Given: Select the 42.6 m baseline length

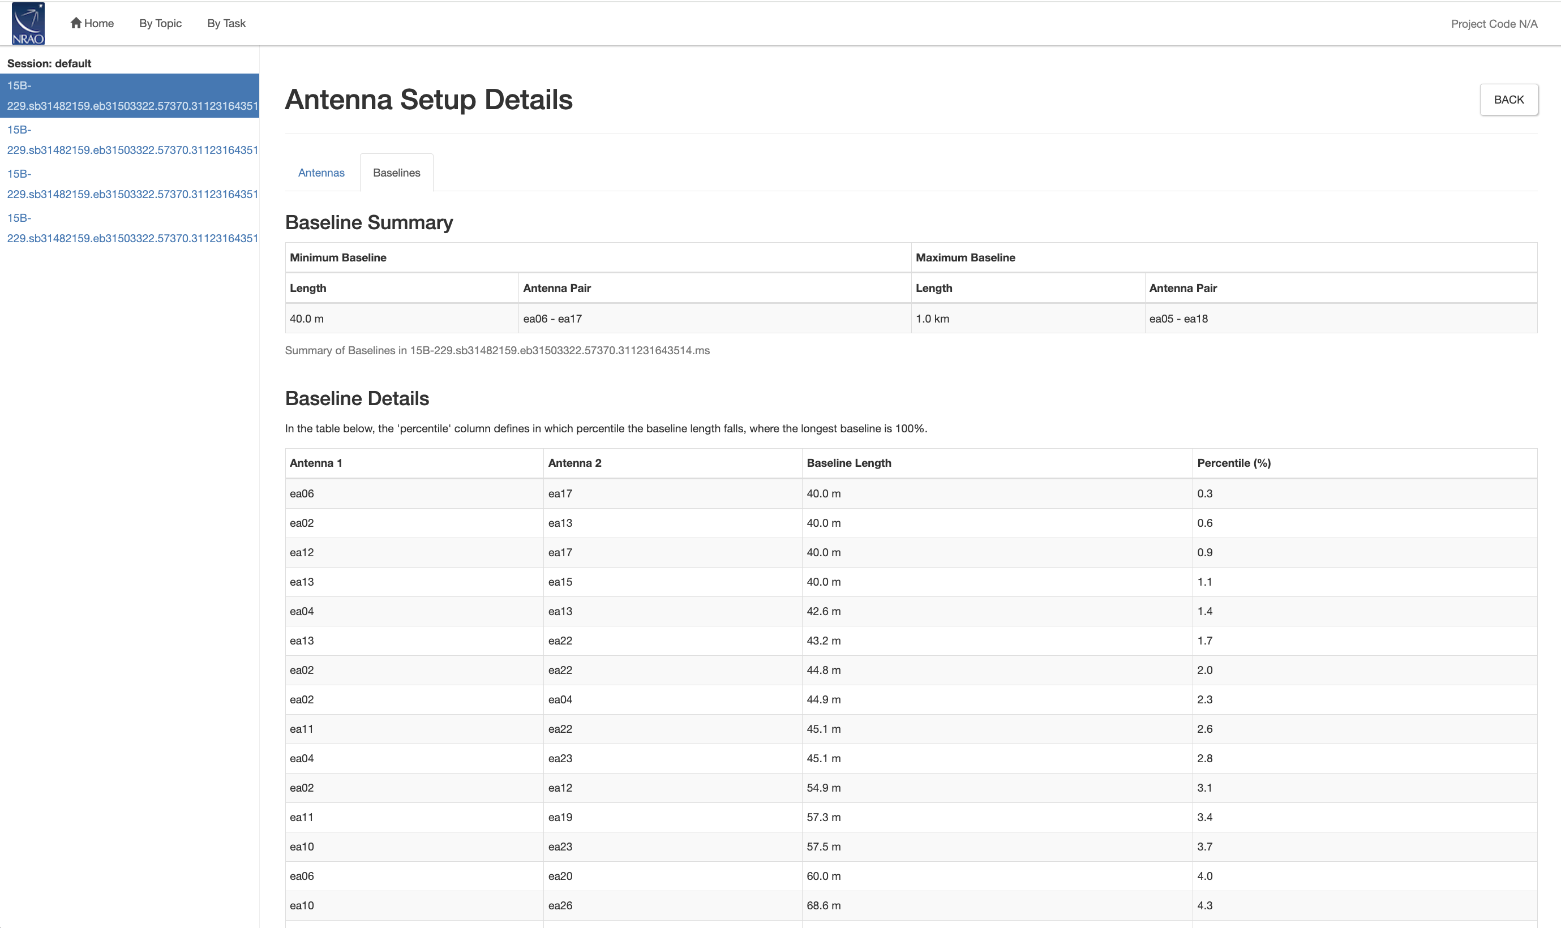Looking at the screenshot, I should click(997, 612).
